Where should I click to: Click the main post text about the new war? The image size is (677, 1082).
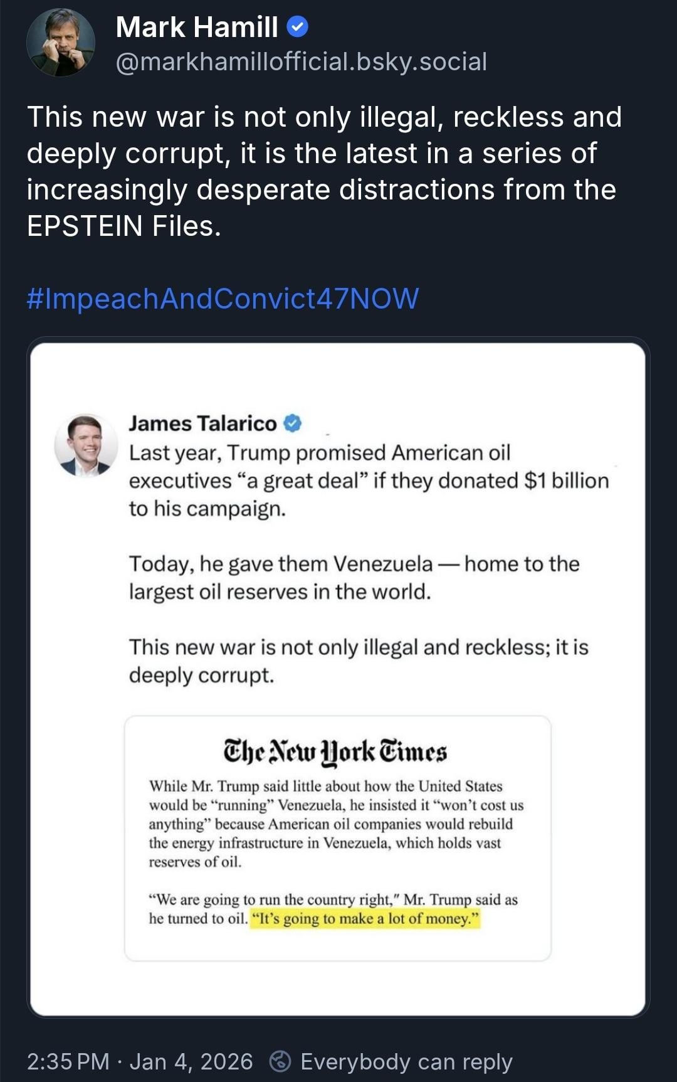(324, 154)
